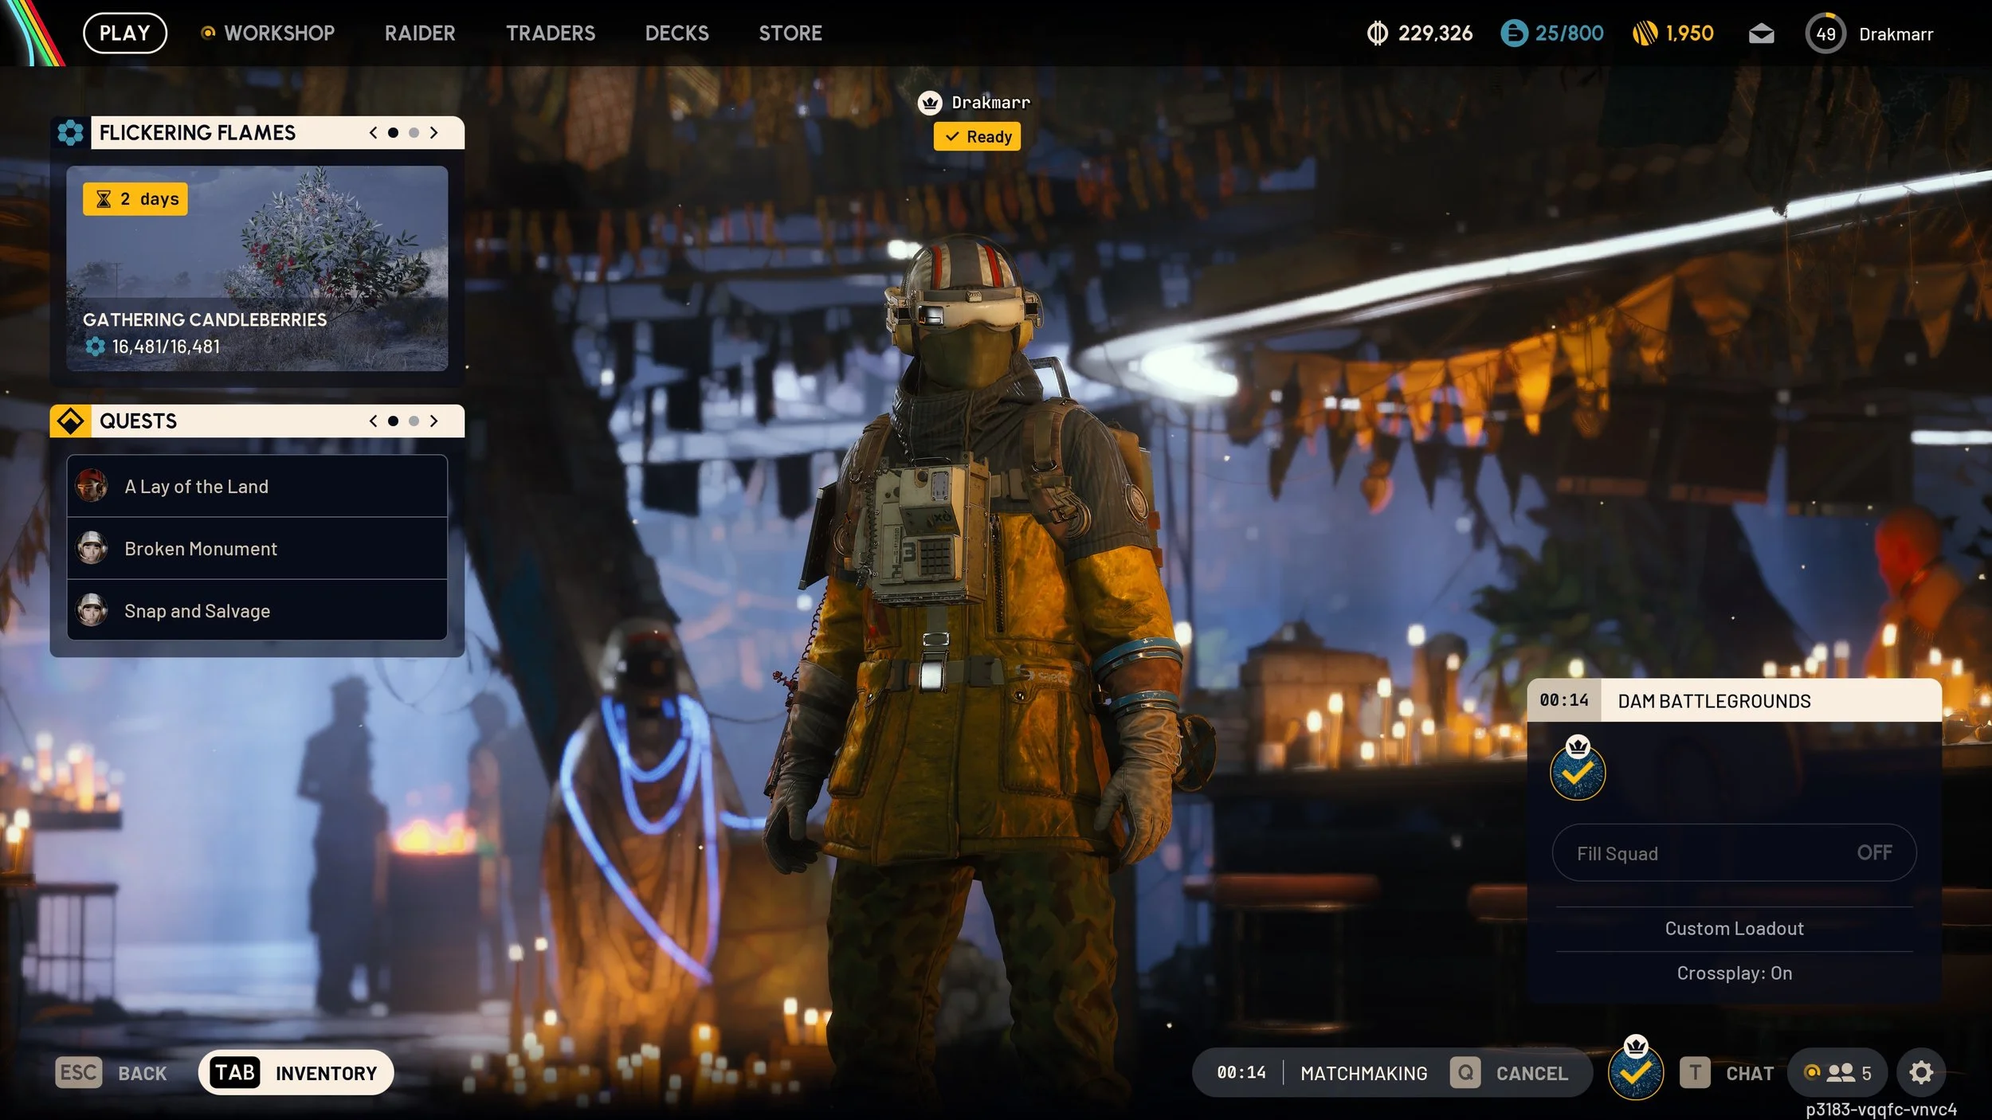Switch to the TRADERS tab
1992x1120 pixels.
[x=551, y=33]
